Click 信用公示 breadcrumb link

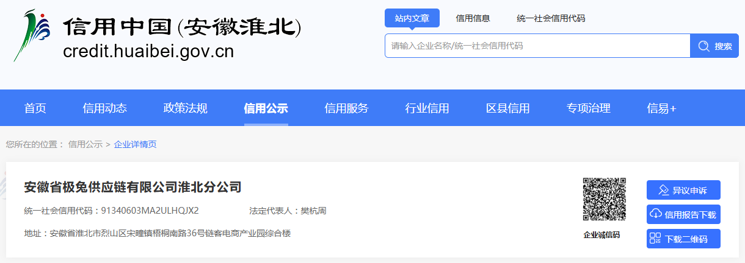(85, 144)
